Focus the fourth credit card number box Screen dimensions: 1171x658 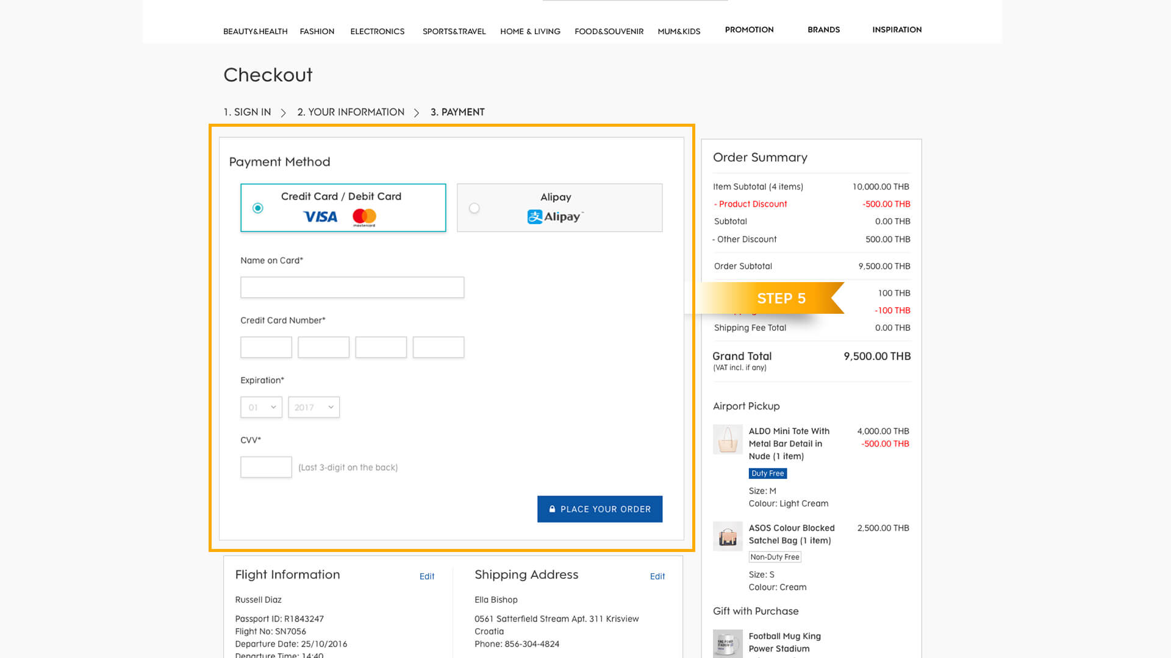coord(438,347)
